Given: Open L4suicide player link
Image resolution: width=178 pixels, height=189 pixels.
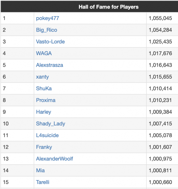Looking at the screenshot, I should (47, 135).
